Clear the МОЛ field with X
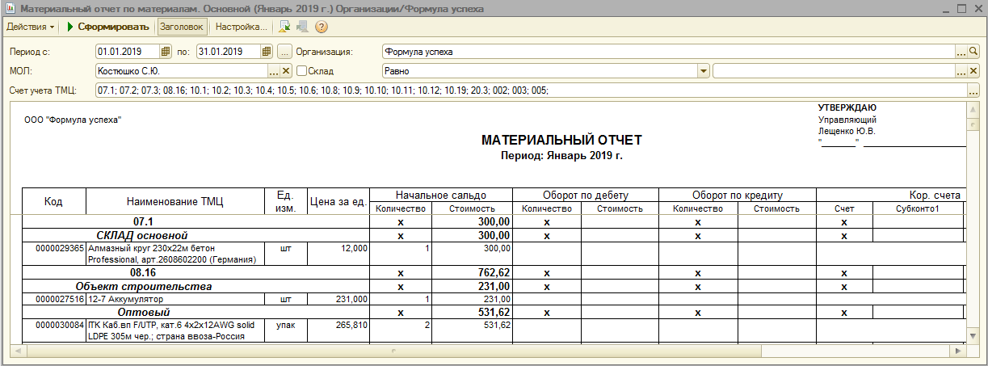Image resolution: width=988 pixels, height=366 pixels. [x=286, y=71]
